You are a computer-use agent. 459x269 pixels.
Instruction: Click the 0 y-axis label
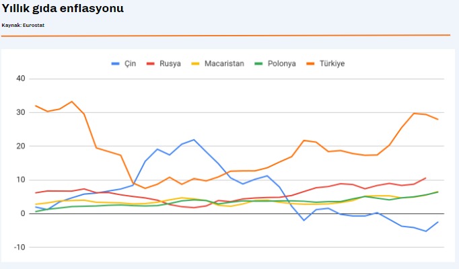[x=23, y=213]
